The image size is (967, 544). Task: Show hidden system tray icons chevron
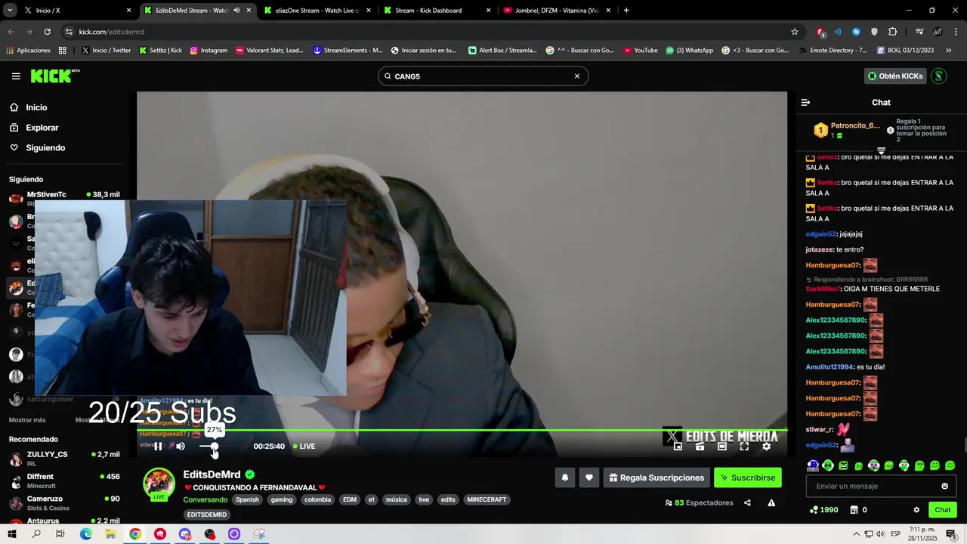pyautogui.click(x=857, y=534)
